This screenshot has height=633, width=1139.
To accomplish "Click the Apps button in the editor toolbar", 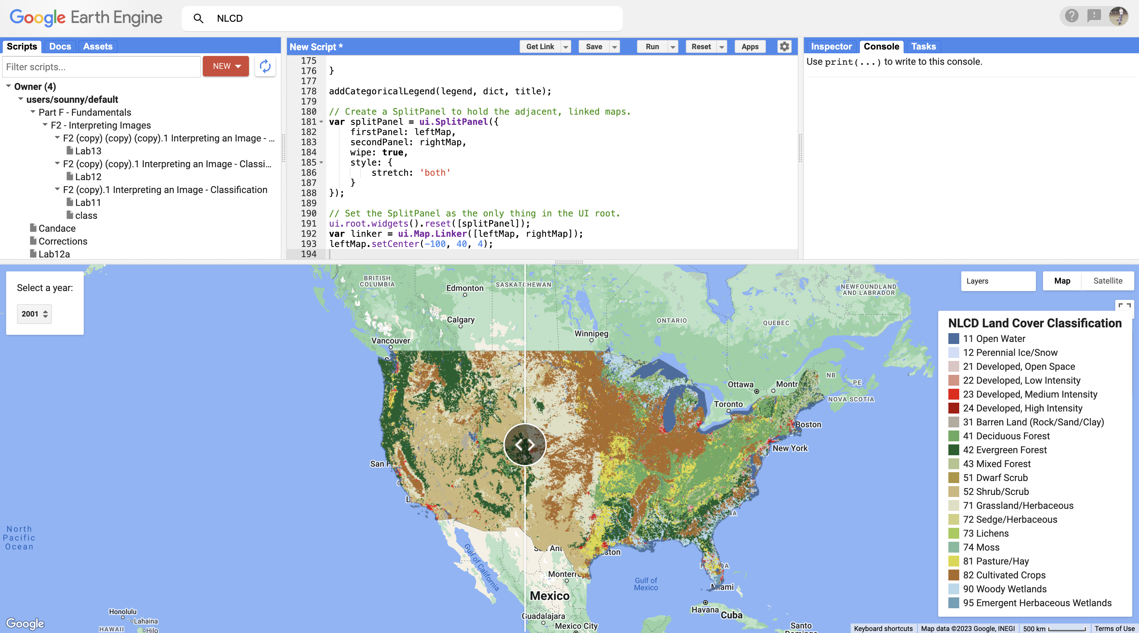I will 750,46.
